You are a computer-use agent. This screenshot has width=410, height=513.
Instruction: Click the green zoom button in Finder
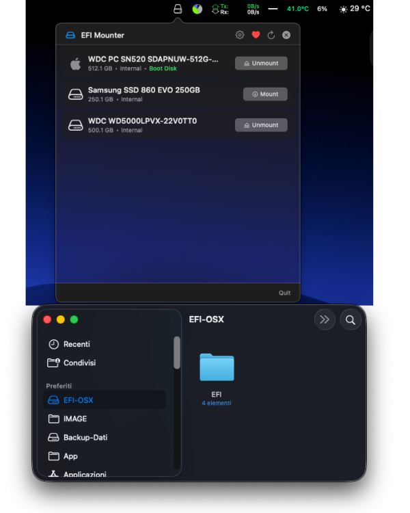pos(74,319)
